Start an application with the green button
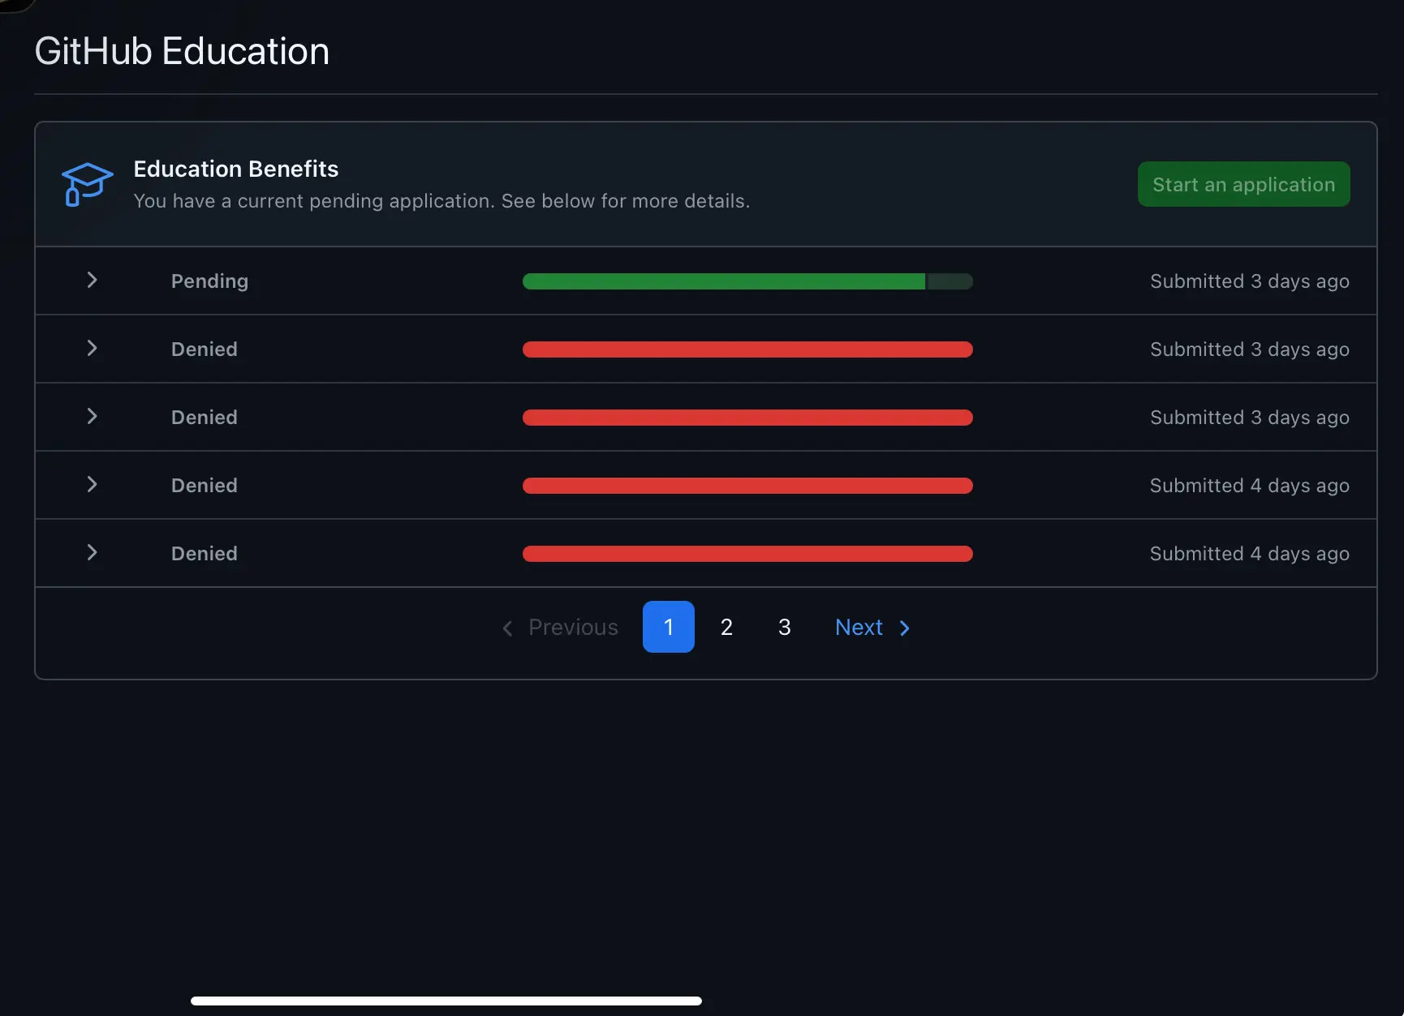This screenshot has width=1404, height=1016. (1243, 184)
